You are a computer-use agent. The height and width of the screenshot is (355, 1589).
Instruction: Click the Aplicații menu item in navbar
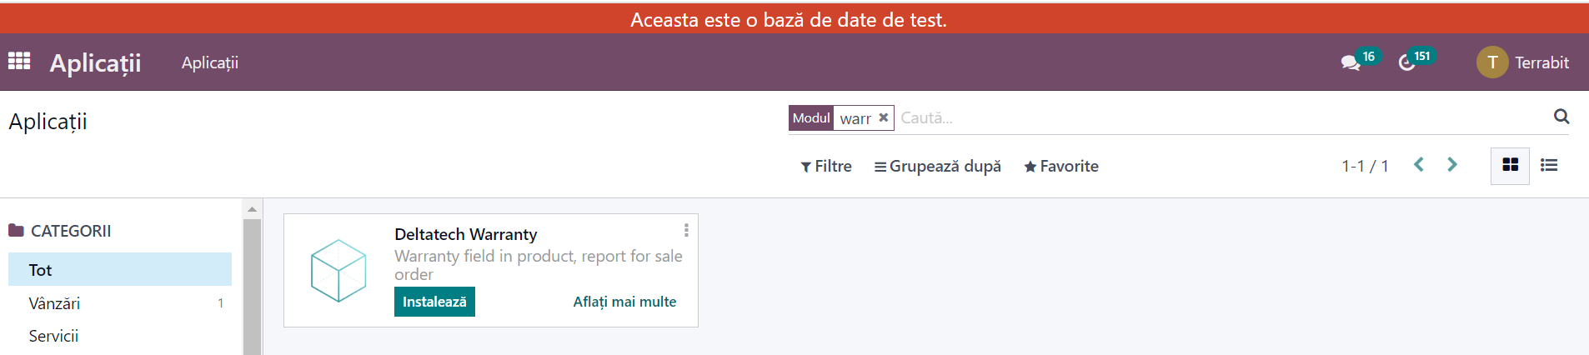[x=210, y=62]
